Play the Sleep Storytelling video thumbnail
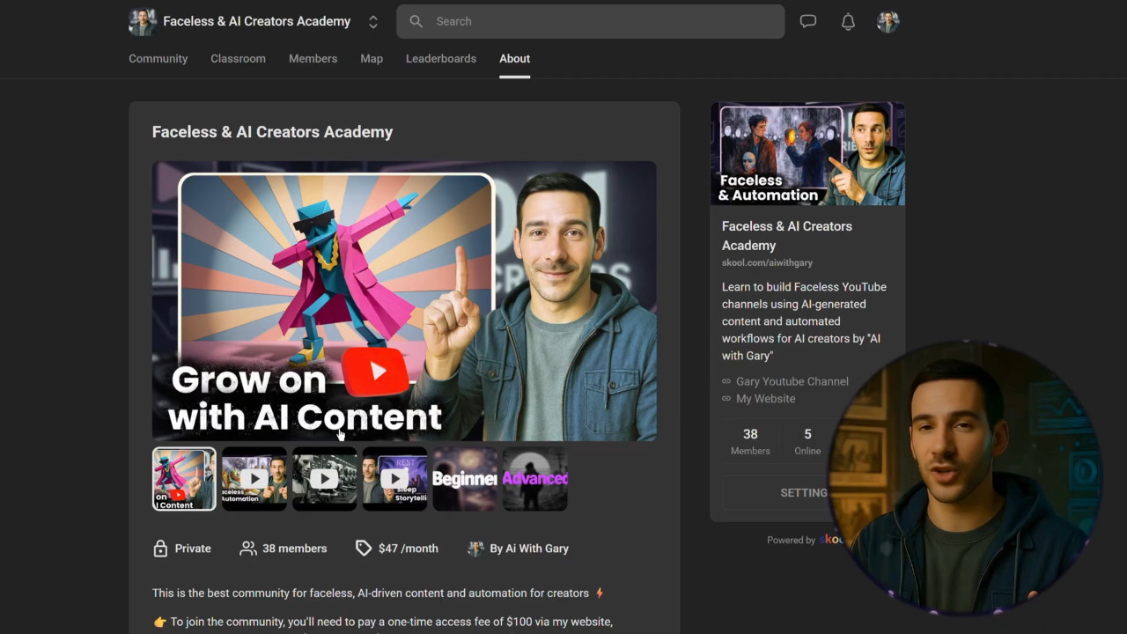 point(394,479)
